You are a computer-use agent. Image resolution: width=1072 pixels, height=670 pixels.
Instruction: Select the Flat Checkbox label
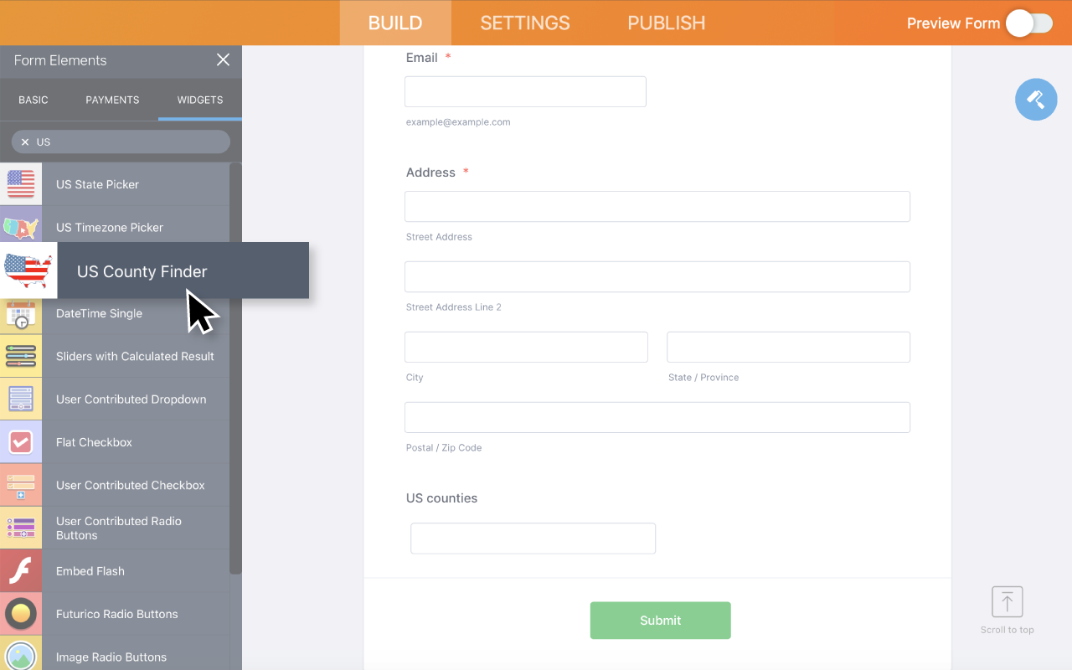[94, 442]
